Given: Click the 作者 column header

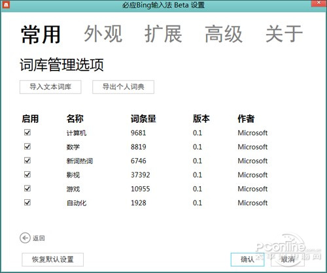Looking at the screenshot, I should (246, 119).
